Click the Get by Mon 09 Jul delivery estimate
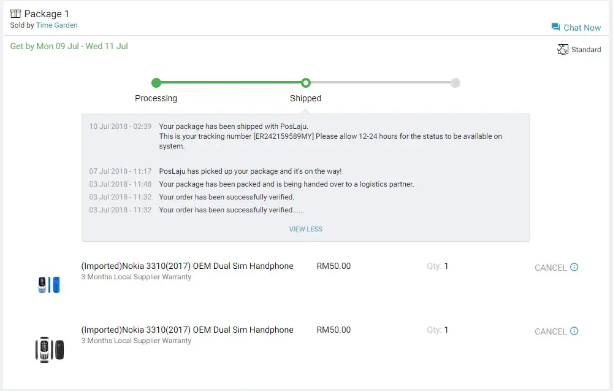613x391 pixels. [69, 46]
